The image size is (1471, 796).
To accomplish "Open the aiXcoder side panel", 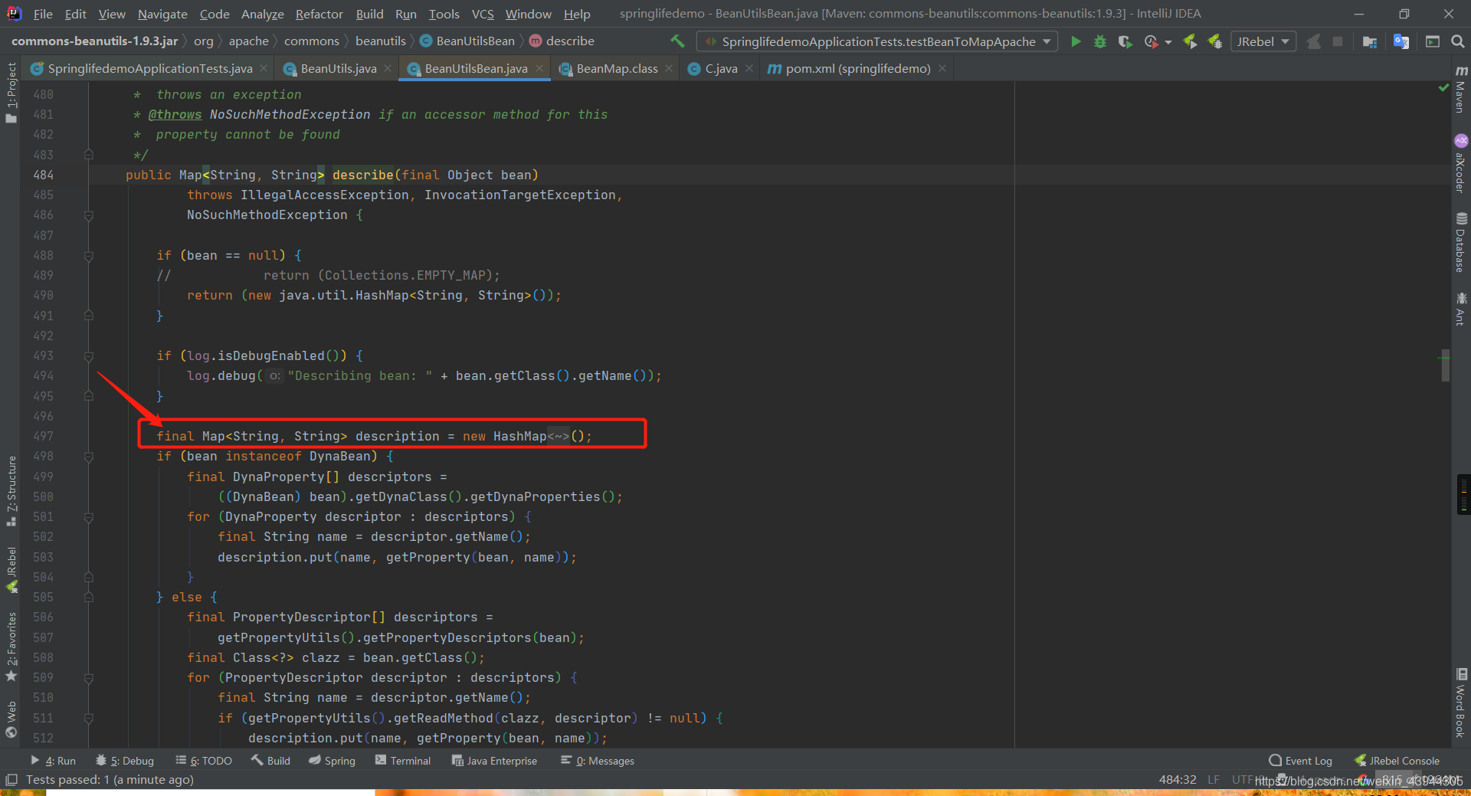I will 1461,164.
